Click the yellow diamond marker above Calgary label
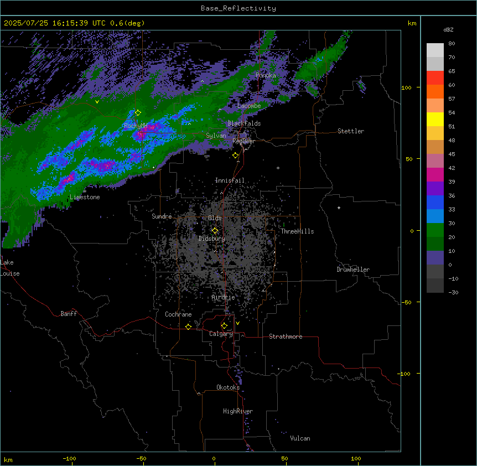This screenshot has width=477, height=466. coord(224,326)
